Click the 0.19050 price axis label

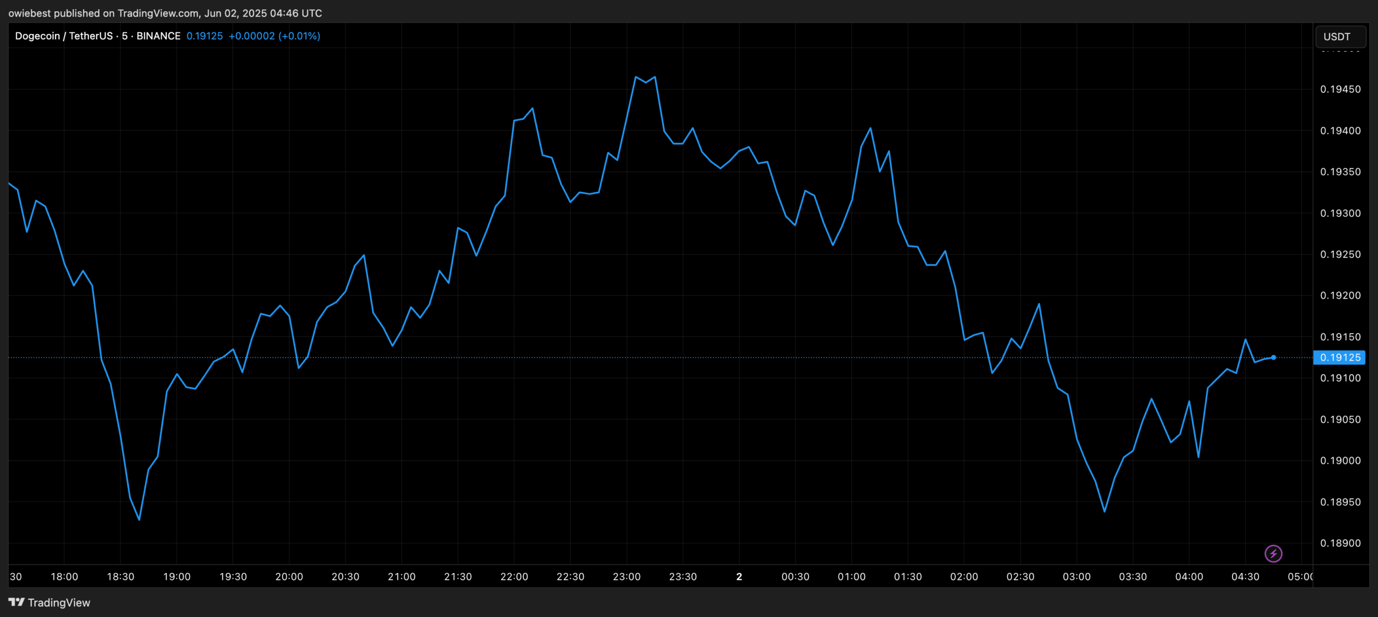coord(1340,419)
